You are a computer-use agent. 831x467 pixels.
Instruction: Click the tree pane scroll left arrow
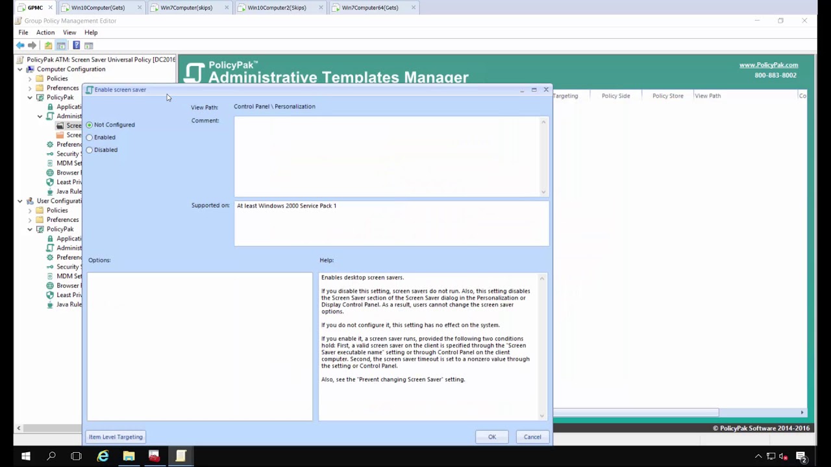(19, 428)
